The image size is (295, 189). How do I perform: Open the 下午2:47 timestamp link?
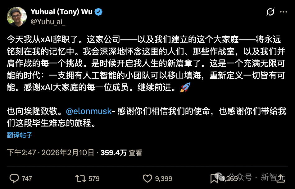tap(50, 153)
